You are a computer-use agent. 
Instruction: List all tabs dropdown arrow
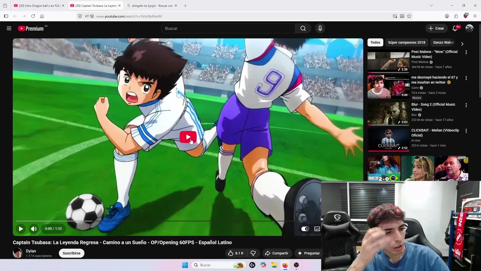(x=431, y=6)
